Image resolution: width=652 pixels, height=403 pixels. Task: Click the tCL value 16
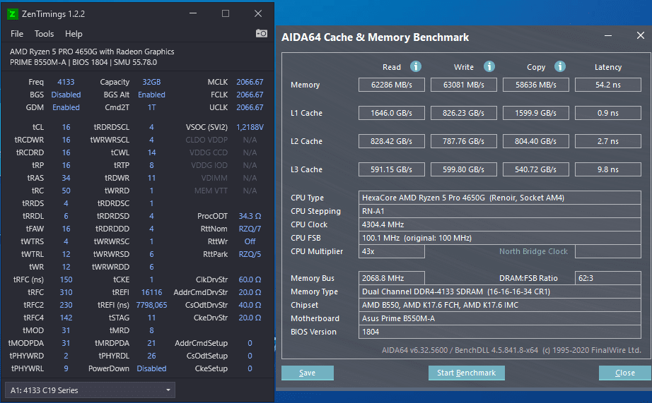[x=66, y=127]
